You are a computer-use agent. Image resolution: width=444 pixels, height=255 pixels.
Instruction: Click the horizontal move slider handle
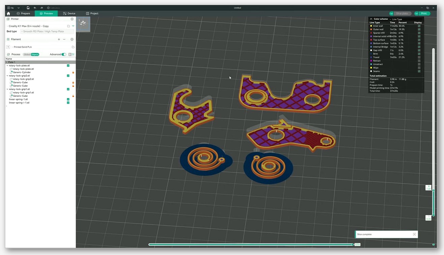point(352,245)
